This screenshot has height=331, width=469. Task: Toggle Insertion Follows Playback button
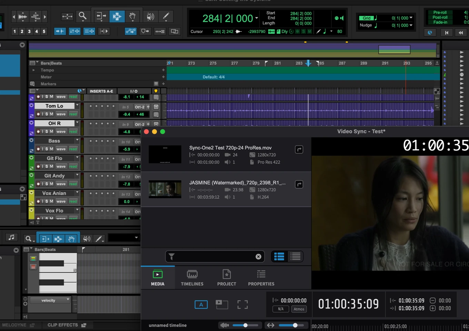[103, 31]
